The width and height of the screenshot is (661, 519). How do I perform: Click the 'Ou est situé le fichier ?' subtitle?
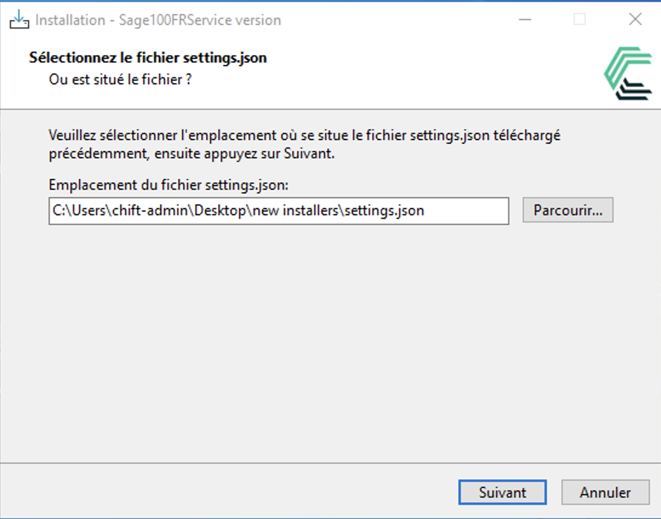pos(120,79)
